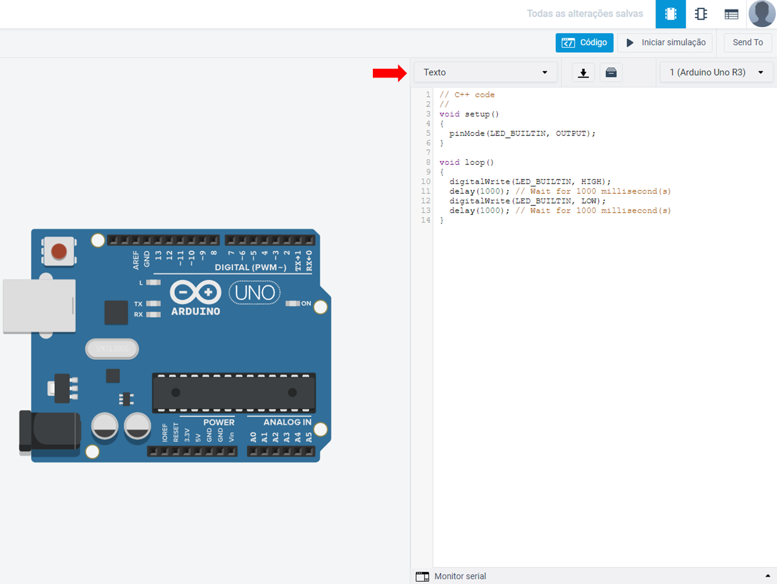Expand the Arduino Uno R3 board dropdown
The height and width of the screenshot is (584, 777).
point(716,72)
